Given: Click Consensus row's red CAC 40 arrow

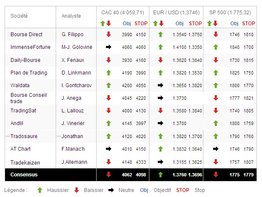Looking at the screenshot, I should [x=108, y=175].
